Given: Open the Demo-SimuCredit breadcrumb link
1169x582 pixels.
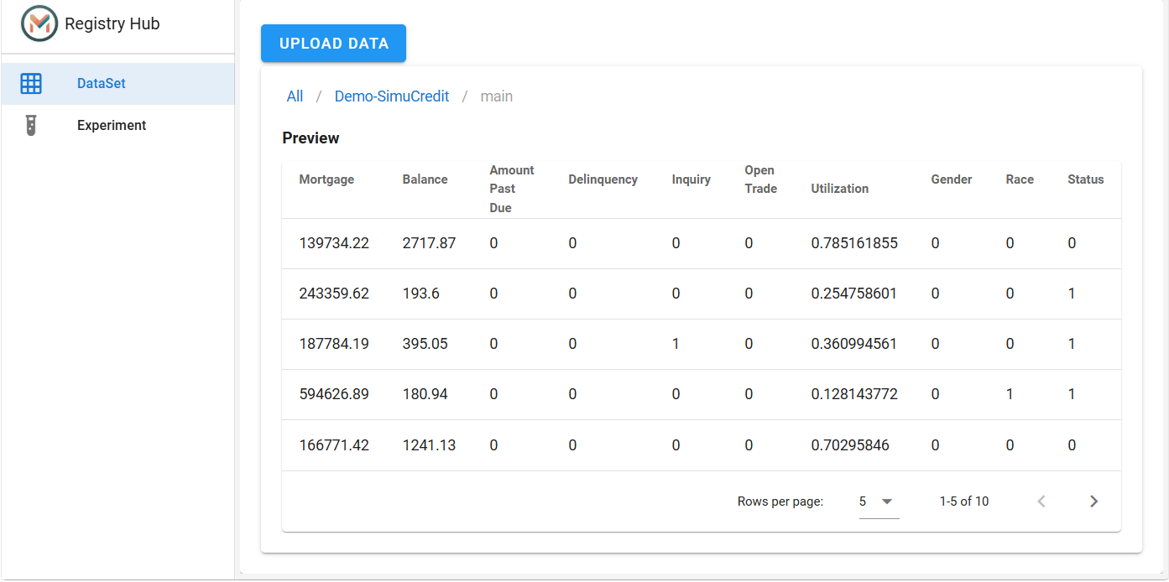Looking at the screenshot, I should click(x=392, y=96).
